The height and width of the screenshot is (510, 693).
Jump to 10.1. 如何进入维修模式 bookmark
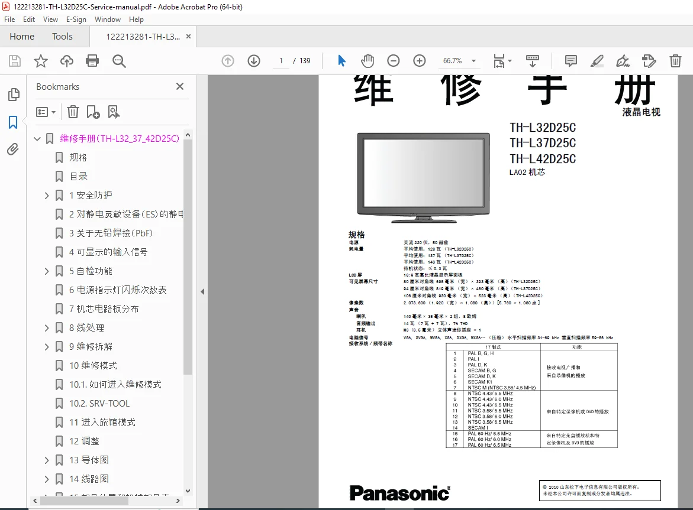pos(115,385)
